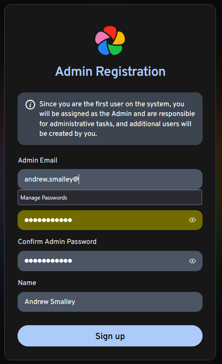The width and height of the screenshot is (222, 364).
Task: Click the pink petal of the logo
Action: pos(102,37)
